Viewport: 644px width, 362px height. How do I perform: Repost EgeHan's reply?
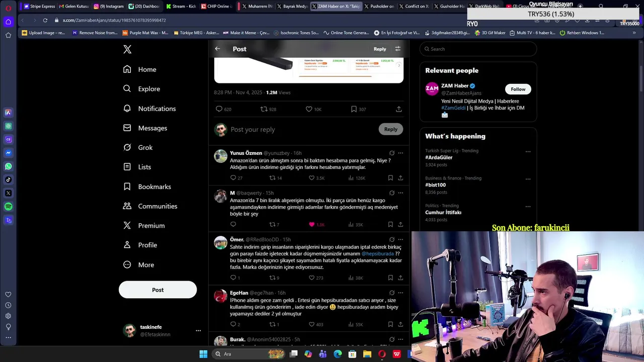[272, 324]
